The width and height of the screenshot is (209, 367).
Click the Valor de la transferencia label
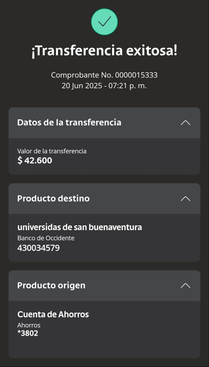[52, 151]
